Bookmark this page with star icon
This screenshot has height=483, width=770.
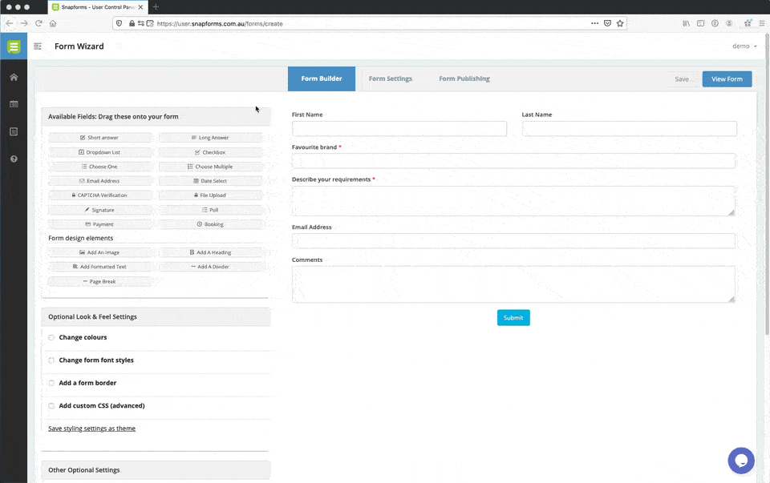click(x=620, y=23)
